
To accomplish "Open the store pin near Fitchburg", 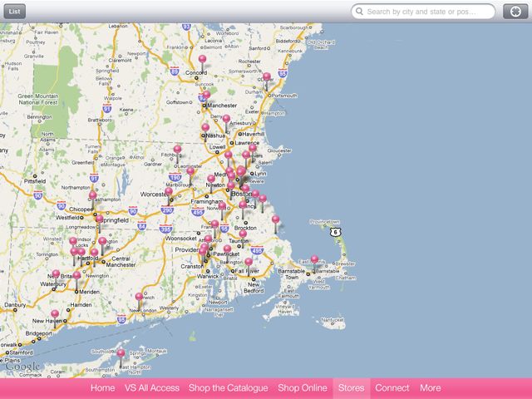I will click(x=177, y=149).
